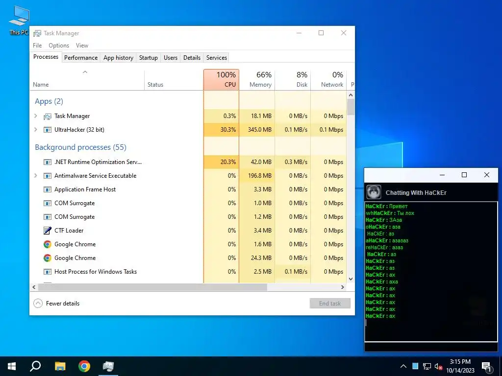This screenshot has height=376, width=502.
Task: Switch to the Startup tab
Action: point(148,58)
